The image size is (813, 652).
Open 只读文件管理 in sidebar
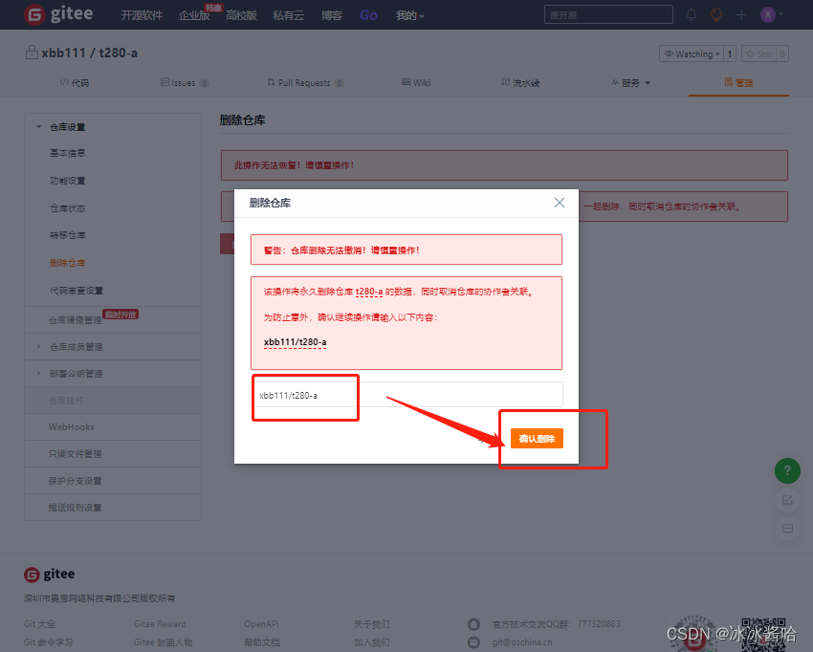click(x=76, y=454)
